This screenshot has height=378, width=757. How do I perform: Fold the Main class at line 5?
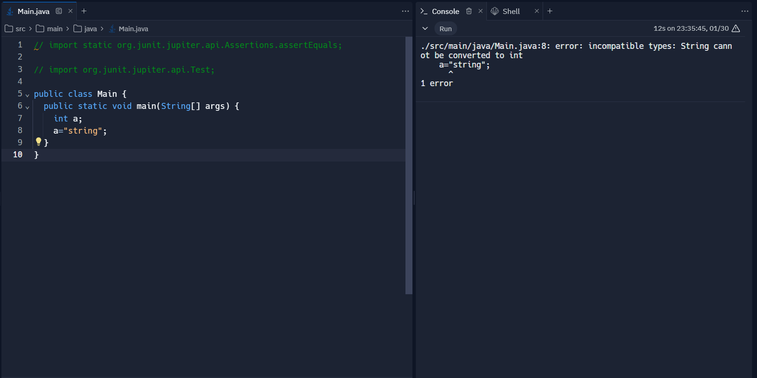point(27,95)
